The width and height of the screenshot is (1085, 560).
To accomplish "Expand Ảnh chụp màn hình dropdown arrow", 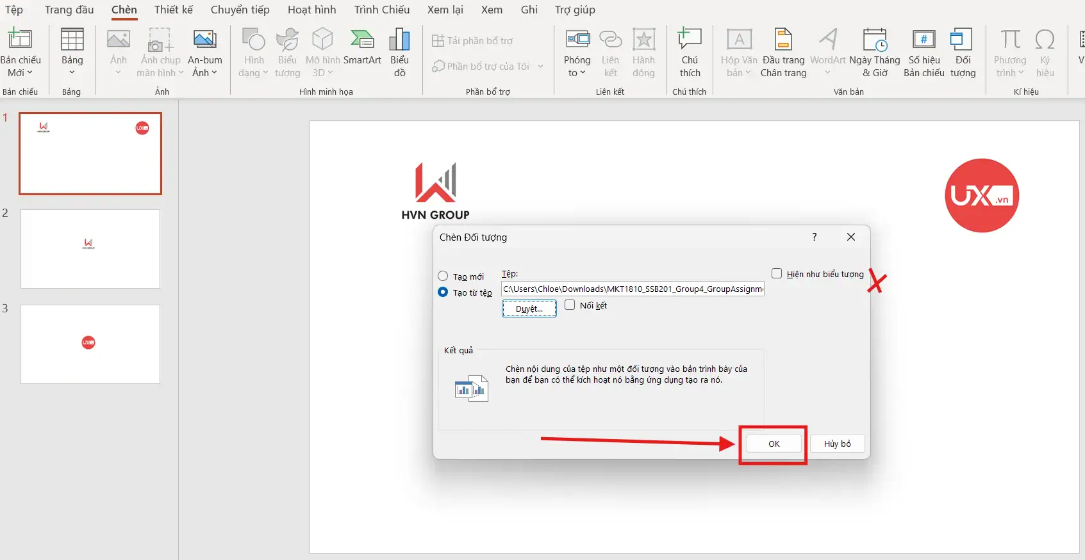I will pos(181,72).
